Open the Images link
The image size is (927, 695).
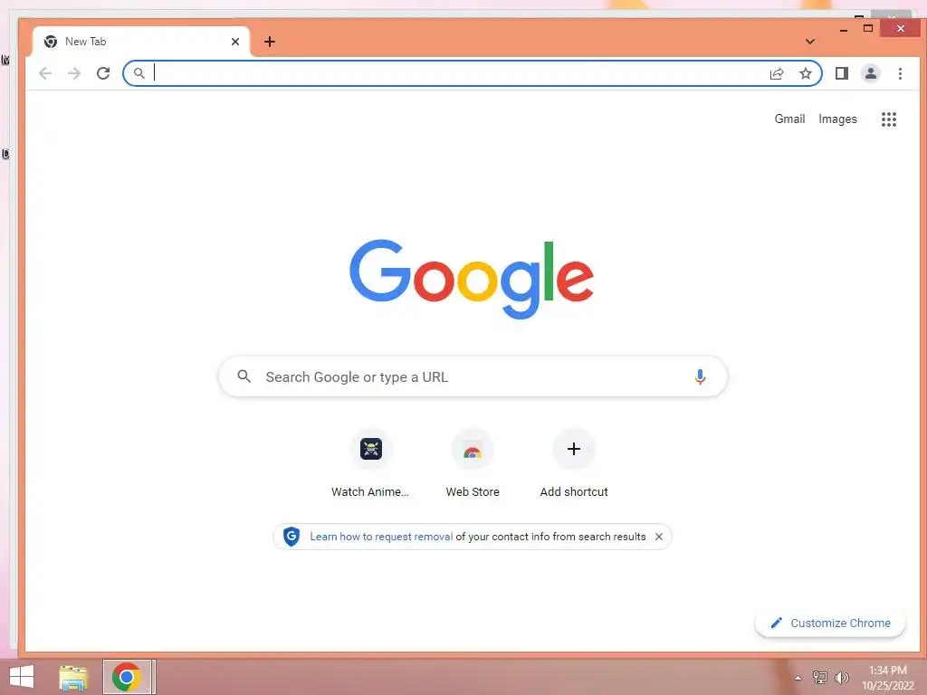point(837,119)
